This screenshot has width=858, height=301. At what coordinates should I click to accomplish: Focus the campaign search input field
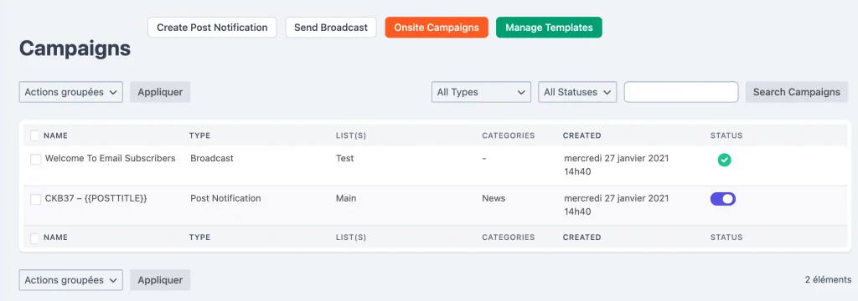pyautogui.click(x=681, y=92)
